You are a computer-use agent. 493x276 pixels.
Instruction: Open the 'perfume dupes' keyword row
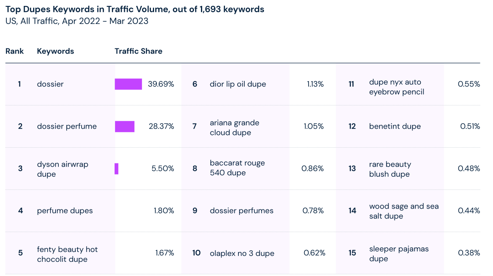pos(65,211)
